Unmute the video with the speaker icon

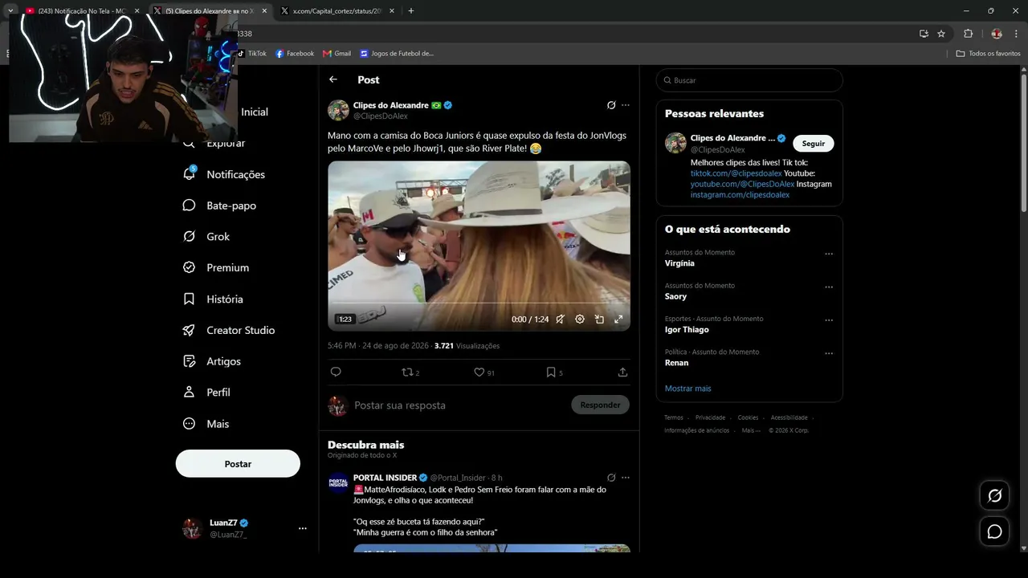(561, 319)
